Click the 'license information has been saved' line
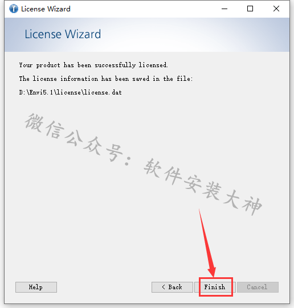The image size is (294, 308). pyautogui.click(x=106, y=79)
